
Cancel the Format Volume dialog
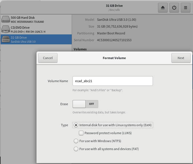coord(48,58)
